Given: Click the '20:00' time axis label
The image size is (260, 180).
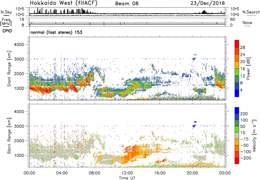Looking at the screenshot, I should click(x=192, y=173).
